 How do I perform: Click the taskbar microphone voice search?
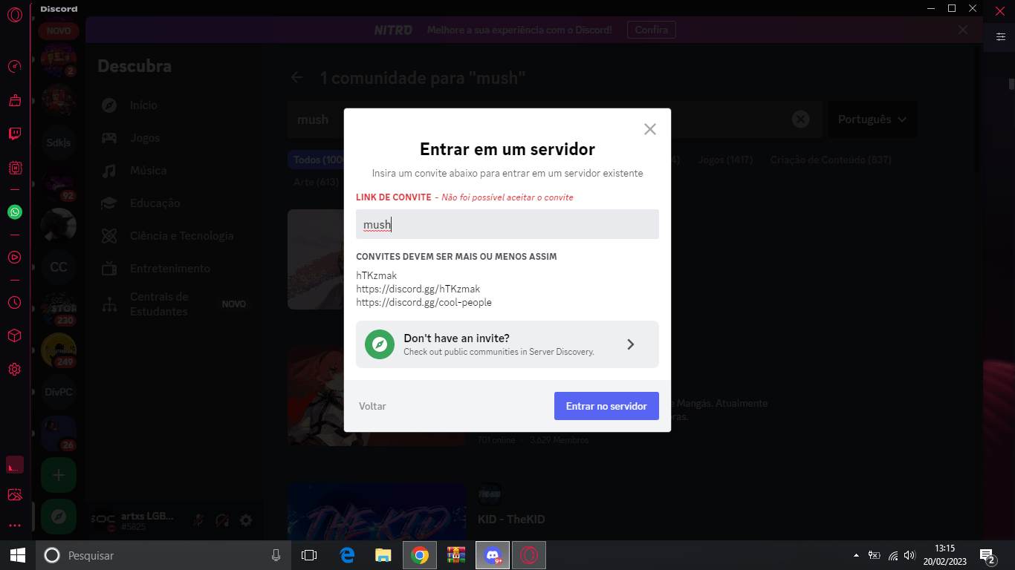[x=276, y=555]
